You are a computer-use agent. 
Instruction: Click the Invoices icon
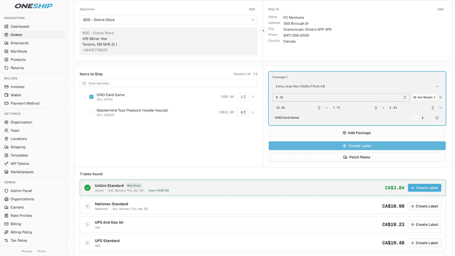click(x=7, y=87)
